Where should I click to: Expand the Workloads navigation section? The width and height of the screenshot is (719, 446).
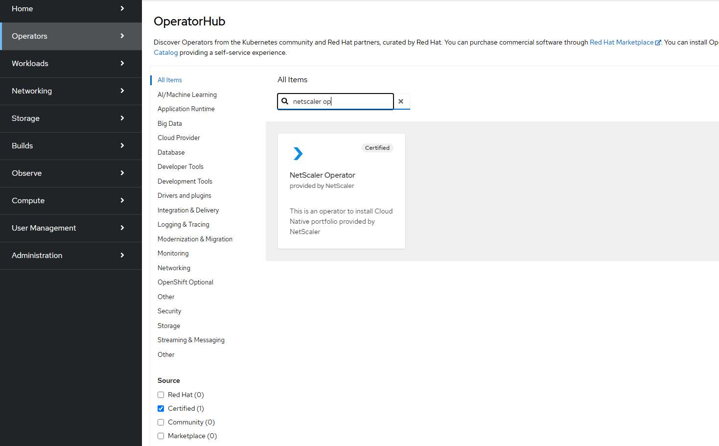71,64
